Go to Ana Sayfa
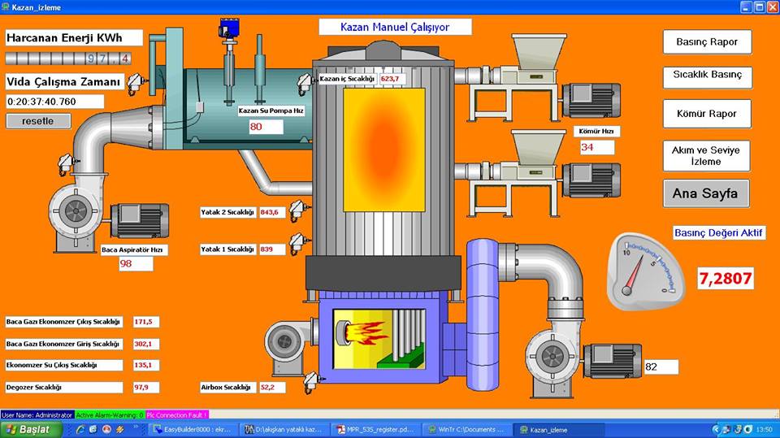This screenshot has width=780, height=438. (x=705, y=193)
